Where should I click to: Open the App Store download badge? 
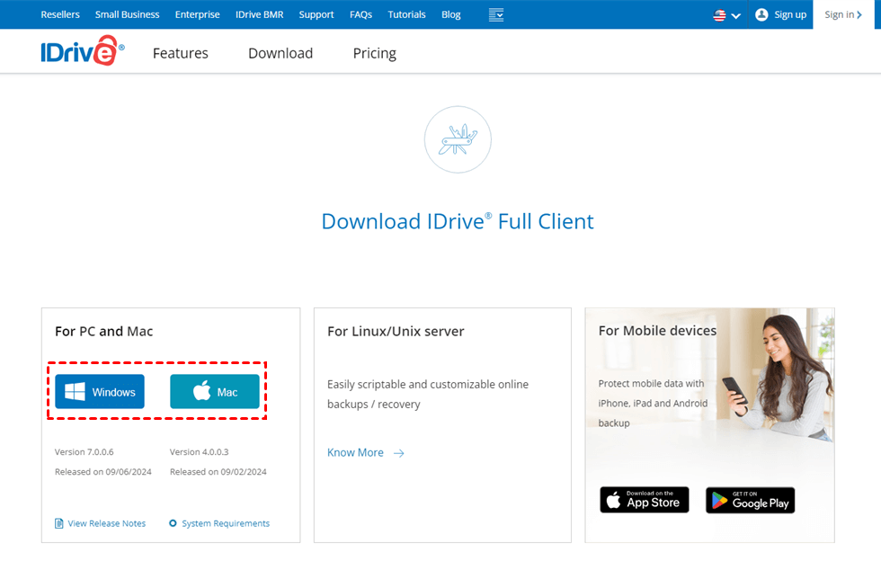point(645,500)
